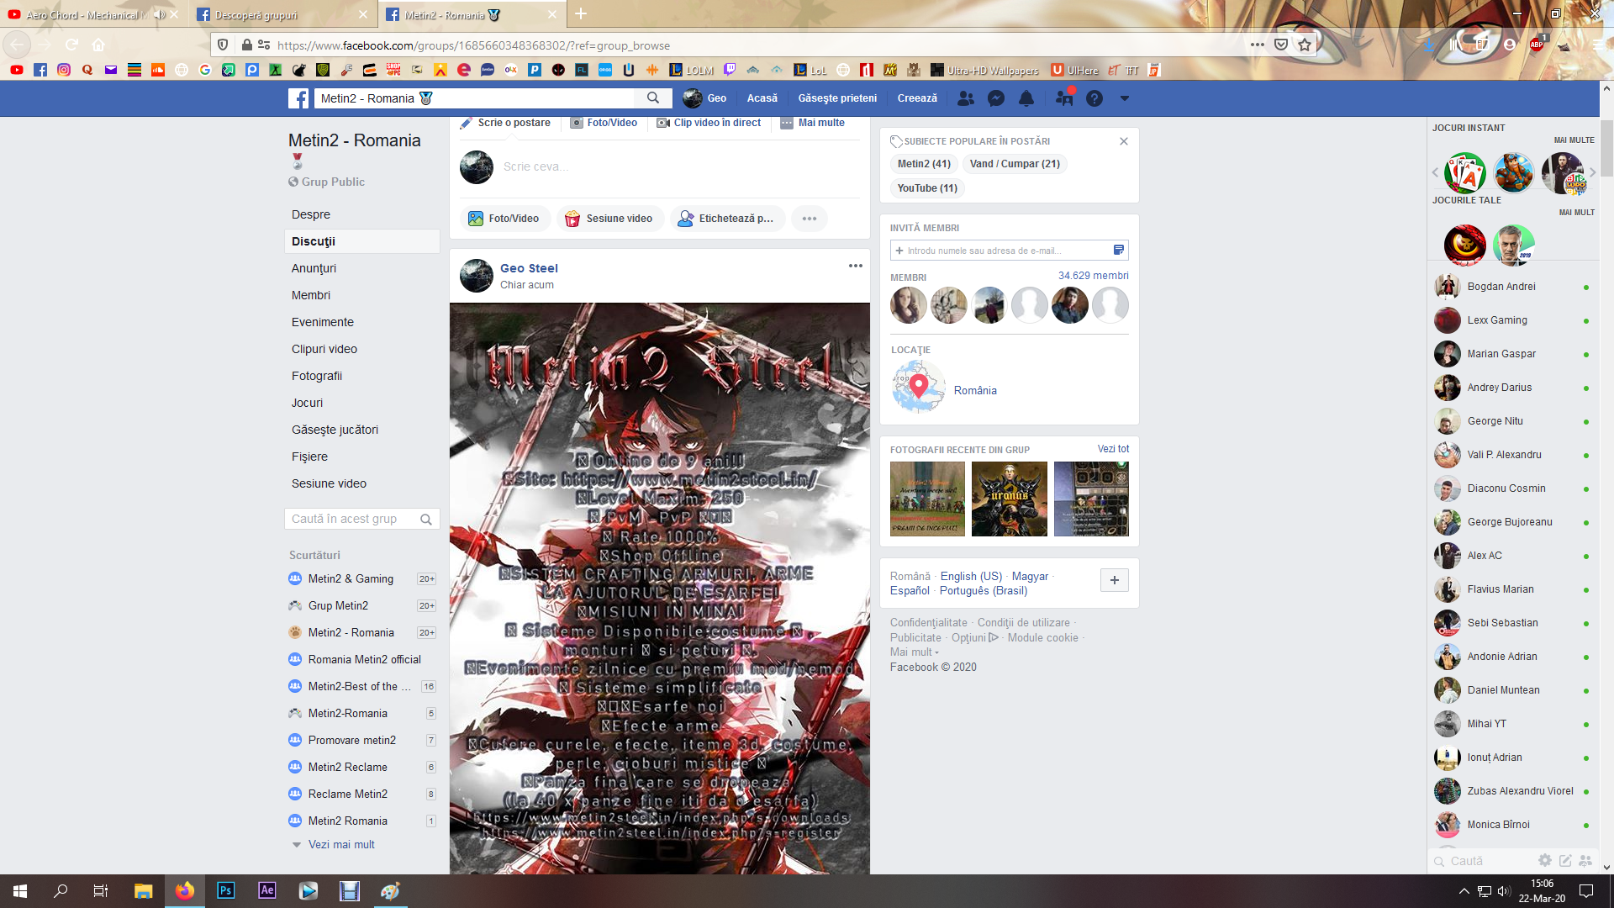Open account dropdown arrow in top bar
The width and height of the screenshot is (1614, 908).
pyautogui.click(x=1125, y=98)
